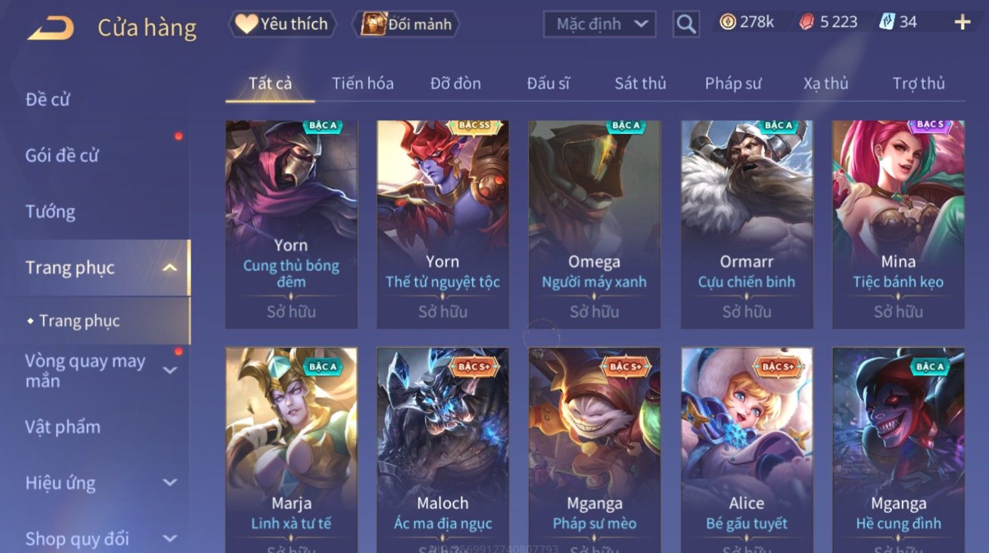Tap the plus icon to add currency
The image size is (989, 553).
[962, 22]
